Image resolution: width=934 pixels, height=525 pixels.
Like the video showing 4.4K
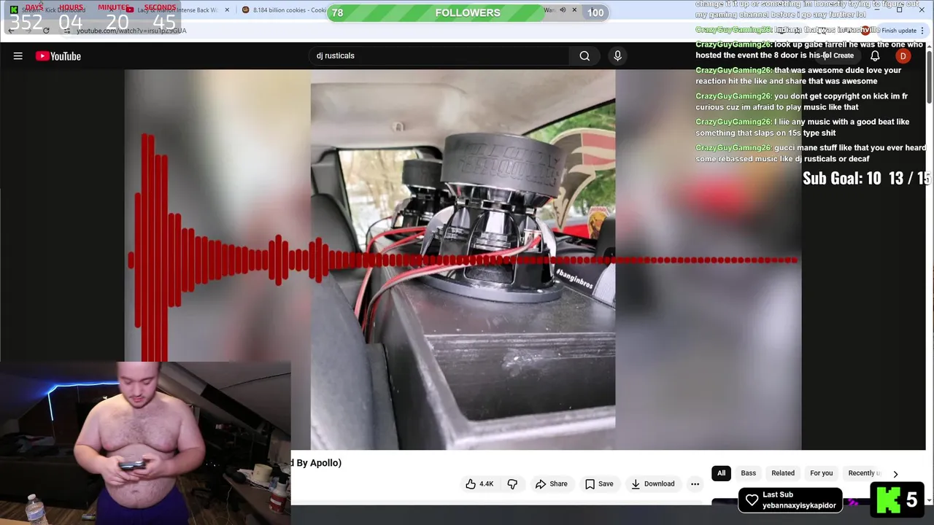pyautogui.click(x=480, y=483)
